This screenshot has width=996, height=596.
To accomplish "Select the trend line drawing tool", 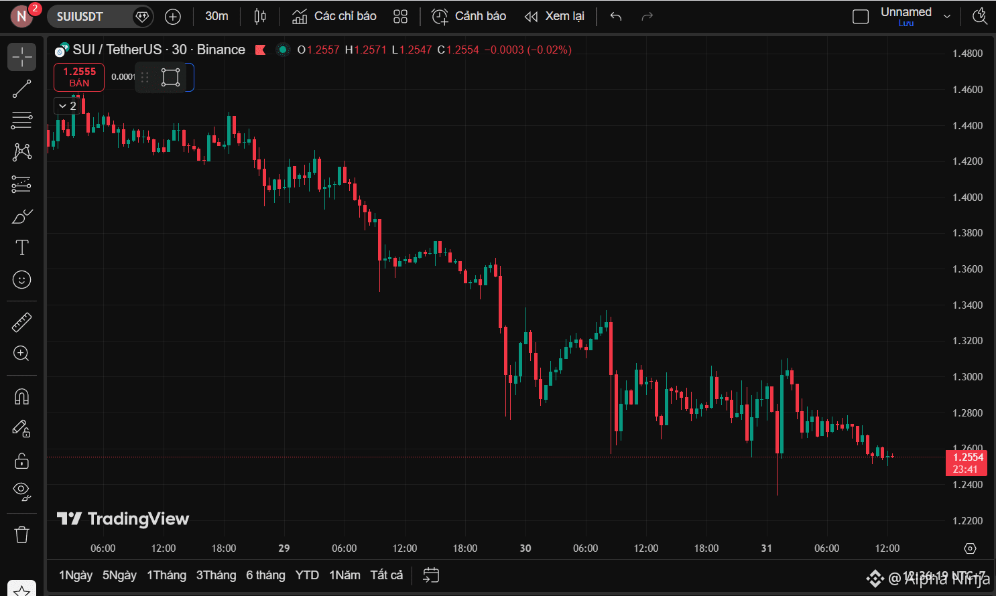I will [x=21, y=88].
